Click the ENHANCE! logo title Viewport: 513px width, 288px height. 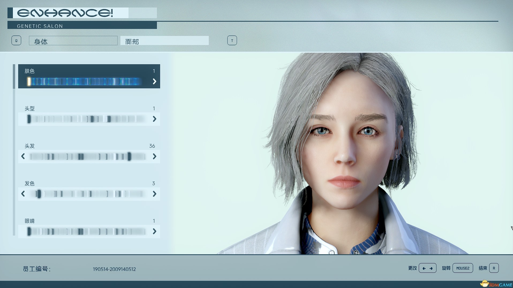(x=65, y=13)
